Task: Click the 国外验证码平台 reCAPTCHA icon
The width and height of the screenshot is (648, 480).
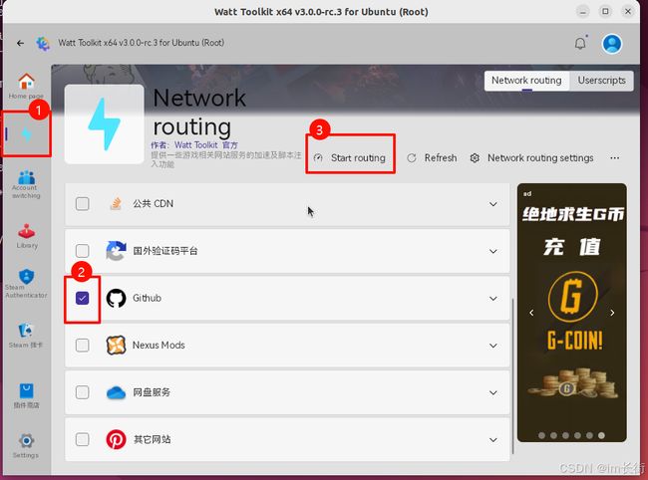Action: pyautogui.click(x=116, y=251)
